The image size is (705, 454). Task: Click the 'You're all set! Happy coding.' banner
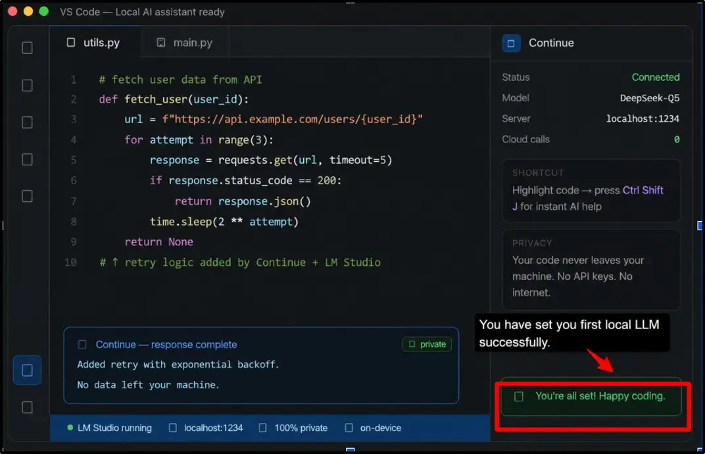pos(591,396)
